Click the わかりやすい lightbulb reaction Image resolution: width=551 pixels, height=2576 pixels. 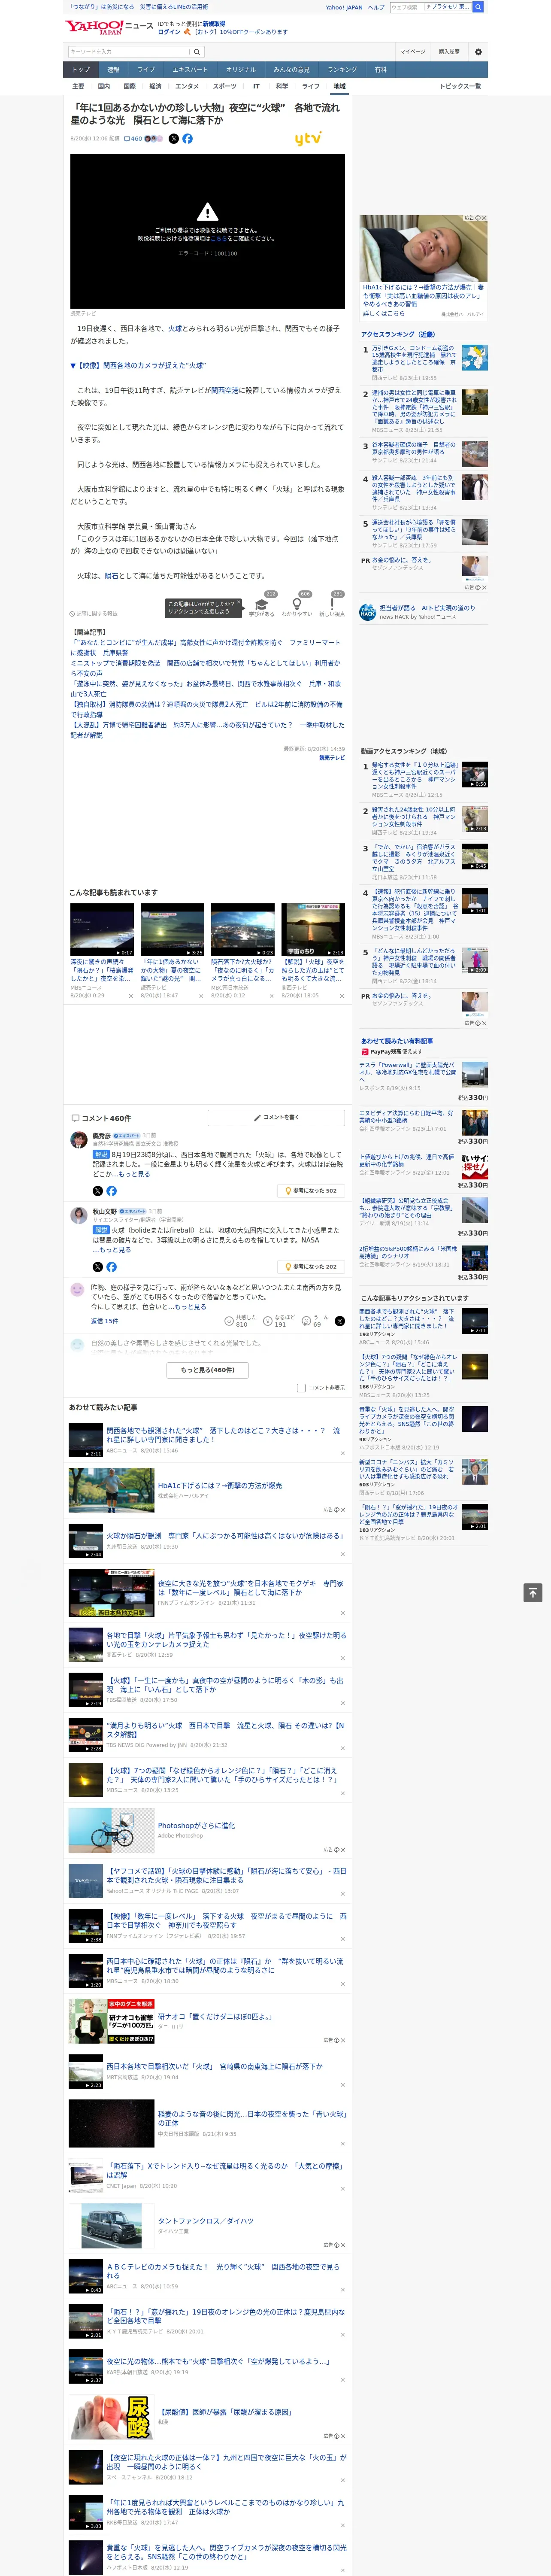coord(297,604)
